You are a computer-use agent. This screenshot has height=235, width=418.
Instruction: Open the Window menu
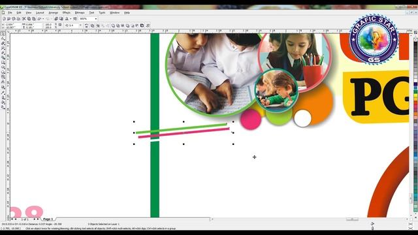(115, 12)
